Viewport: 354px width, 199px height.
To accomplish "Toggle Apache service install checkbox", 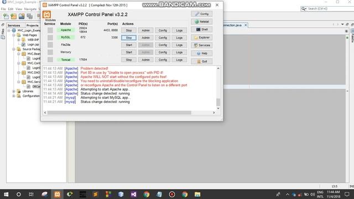I will [x=50, y=30].
